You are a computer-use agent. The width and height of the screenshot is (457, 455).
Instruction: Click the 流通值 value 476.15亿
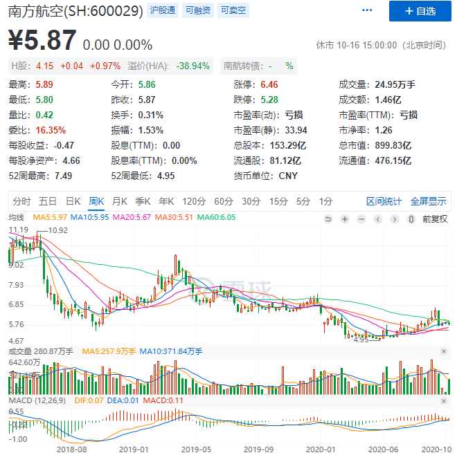(393, 160)
